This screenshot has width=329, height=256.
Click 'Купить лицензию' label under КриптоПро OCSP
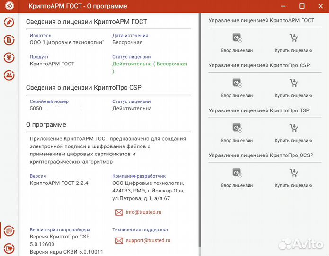click(x=293, y=185)
